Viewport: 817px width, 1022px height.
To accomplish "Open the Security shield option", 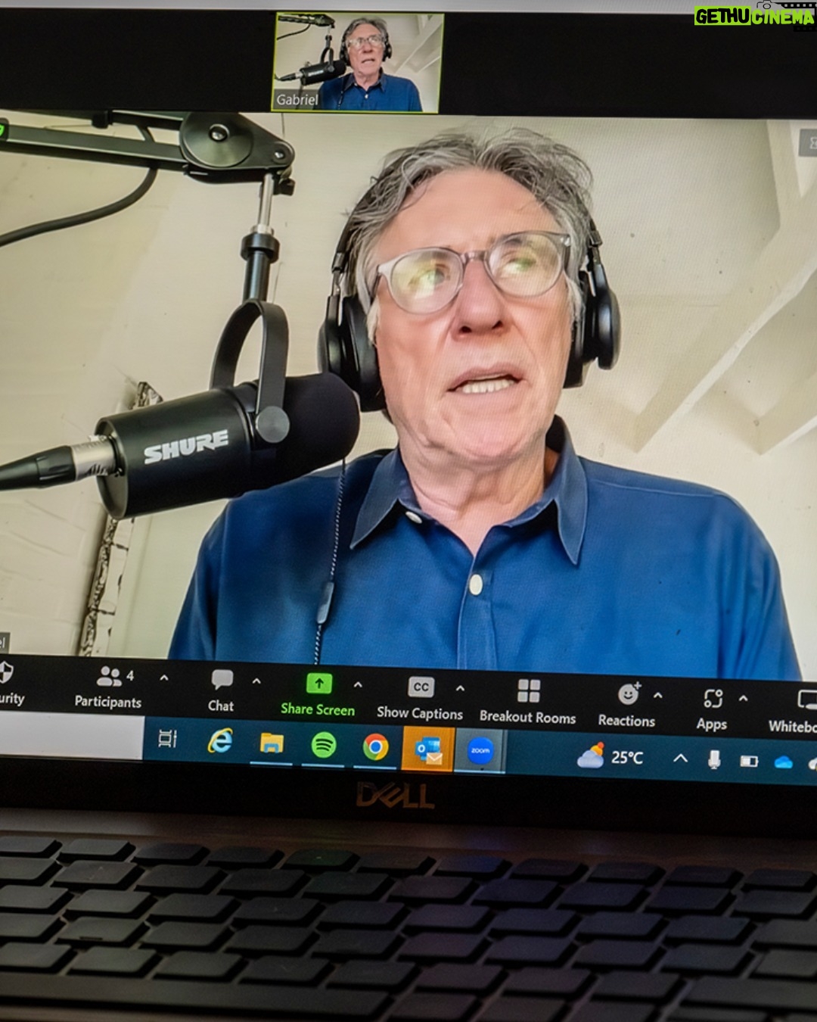I will pyautogui.click(x=11, y=684).
